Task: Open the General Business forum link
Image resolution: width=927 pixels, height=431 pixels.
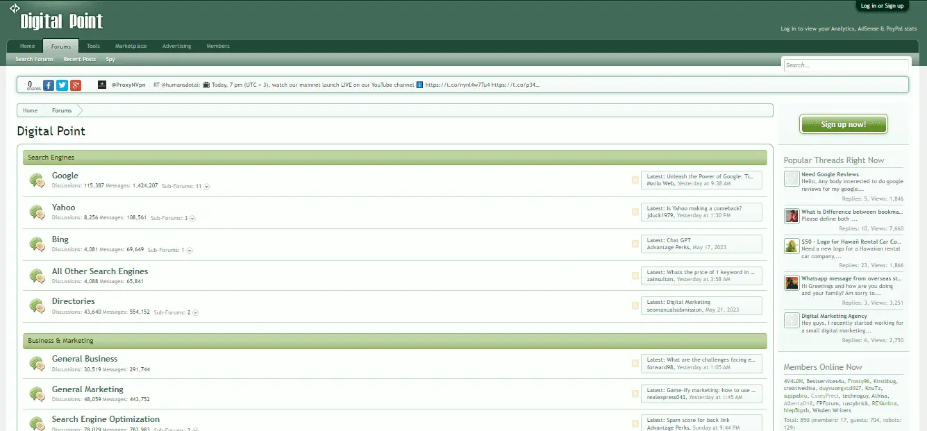Action: tap(85, 359)
